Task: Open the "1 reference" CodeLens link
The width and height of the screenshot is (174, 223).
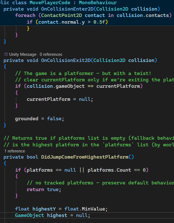Action: (x=15, y=151)
